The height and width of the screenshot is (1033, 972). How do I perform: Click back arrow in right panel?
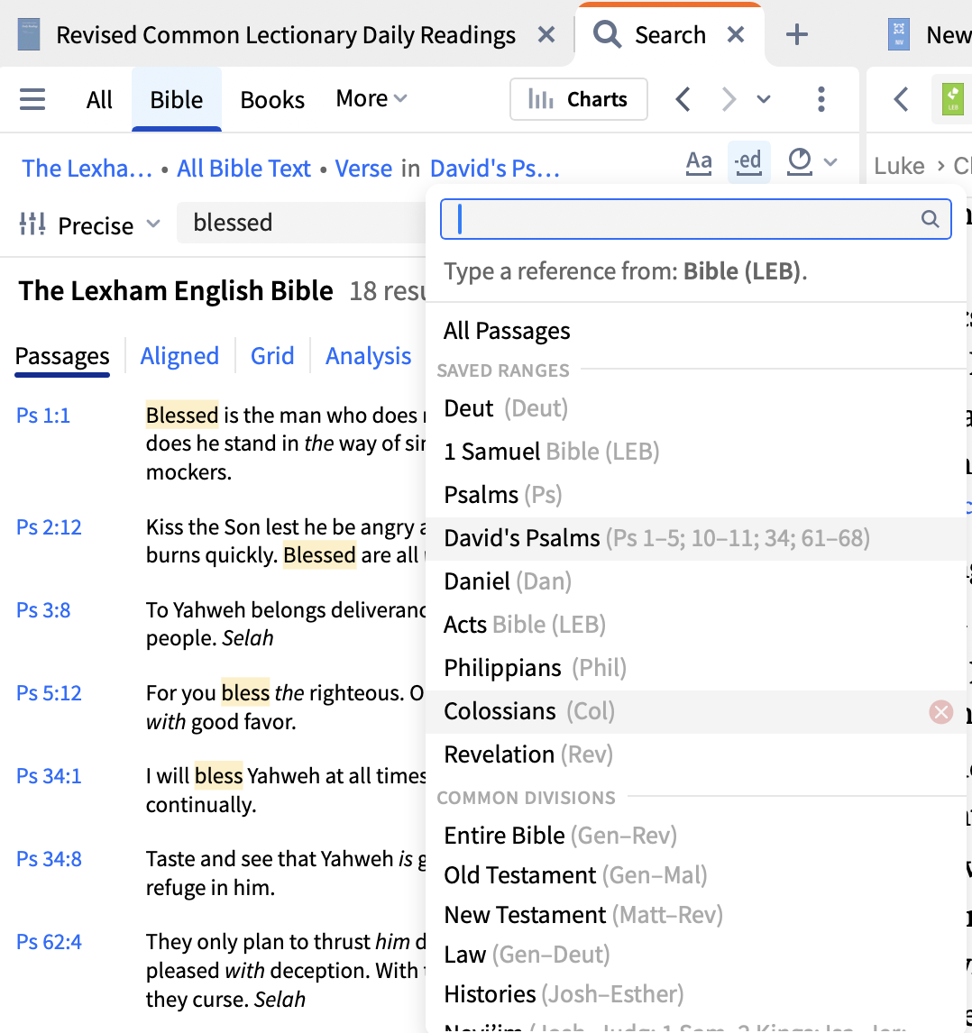pyautogui.click(x=901, y=99)
